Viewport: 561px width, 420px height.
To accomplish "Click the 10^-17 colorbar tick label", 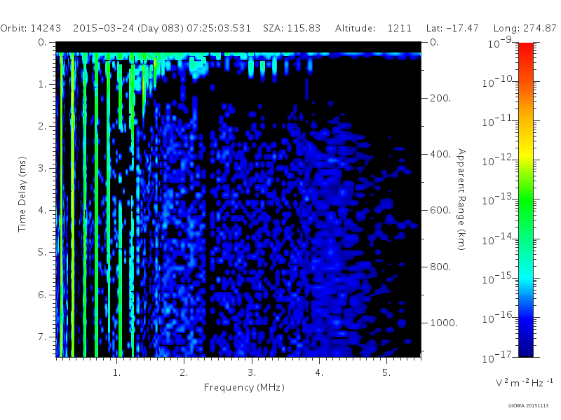I will (x=499, y=357).
